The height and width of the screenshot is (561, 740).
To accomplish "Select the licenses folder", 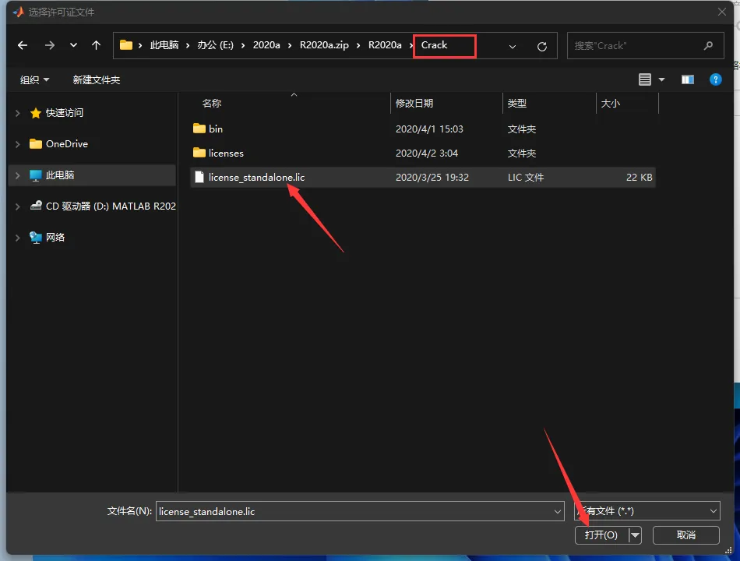I will 226,153.
